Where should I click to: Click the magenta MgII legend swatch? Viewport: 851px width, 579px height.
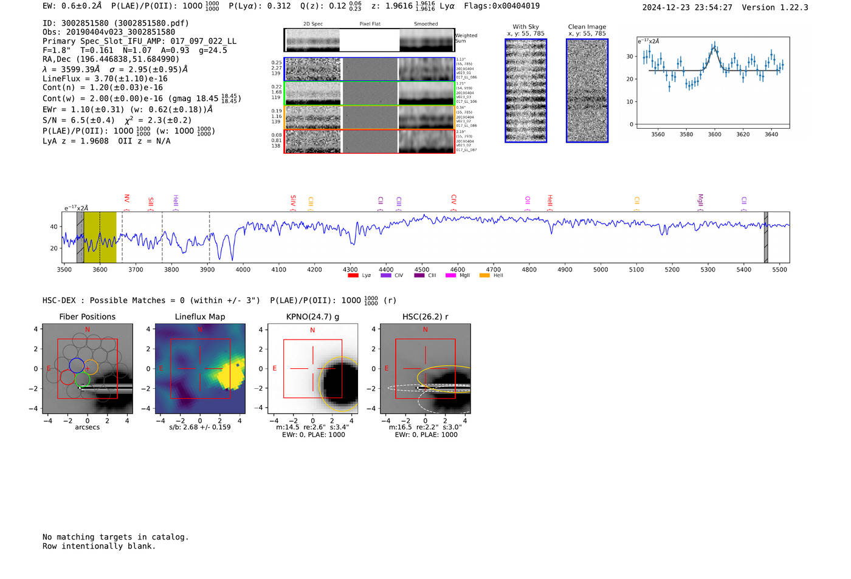point(450,275)
